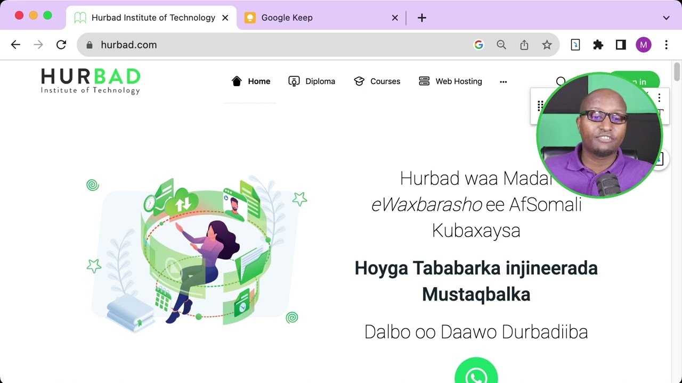The height and width of the screenshot is (383, 682).
Task: Click the page vertical scrollbar thumb
Action: pos(677,72)
